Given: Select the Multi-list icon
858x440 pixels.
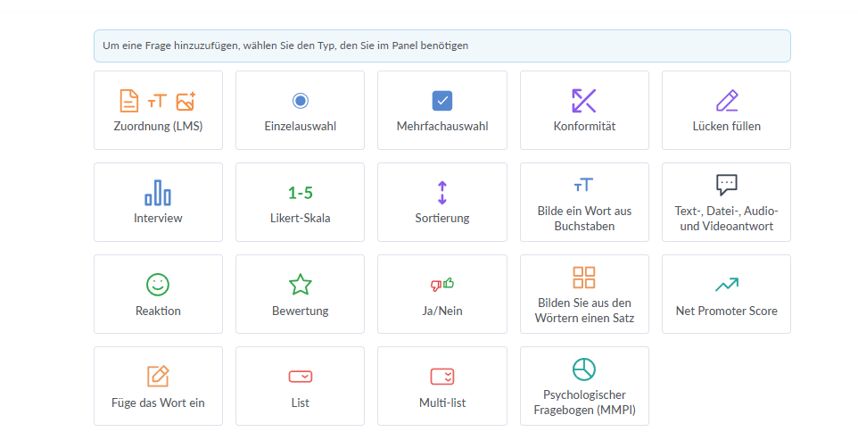Looking at the screenshot, I should coord(442,377).
